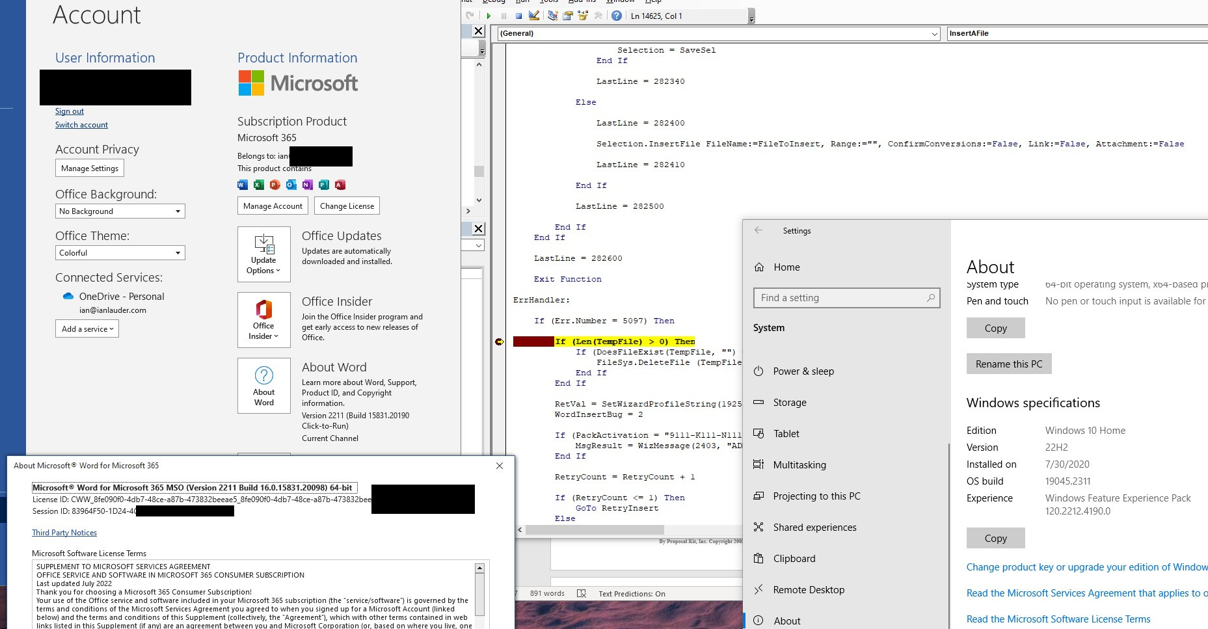Open the (General) object dropdown

(x=718, y=33)
